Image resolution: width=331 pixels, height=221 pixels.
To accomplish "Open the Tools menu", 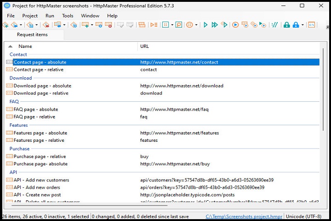I will point(68,16).
